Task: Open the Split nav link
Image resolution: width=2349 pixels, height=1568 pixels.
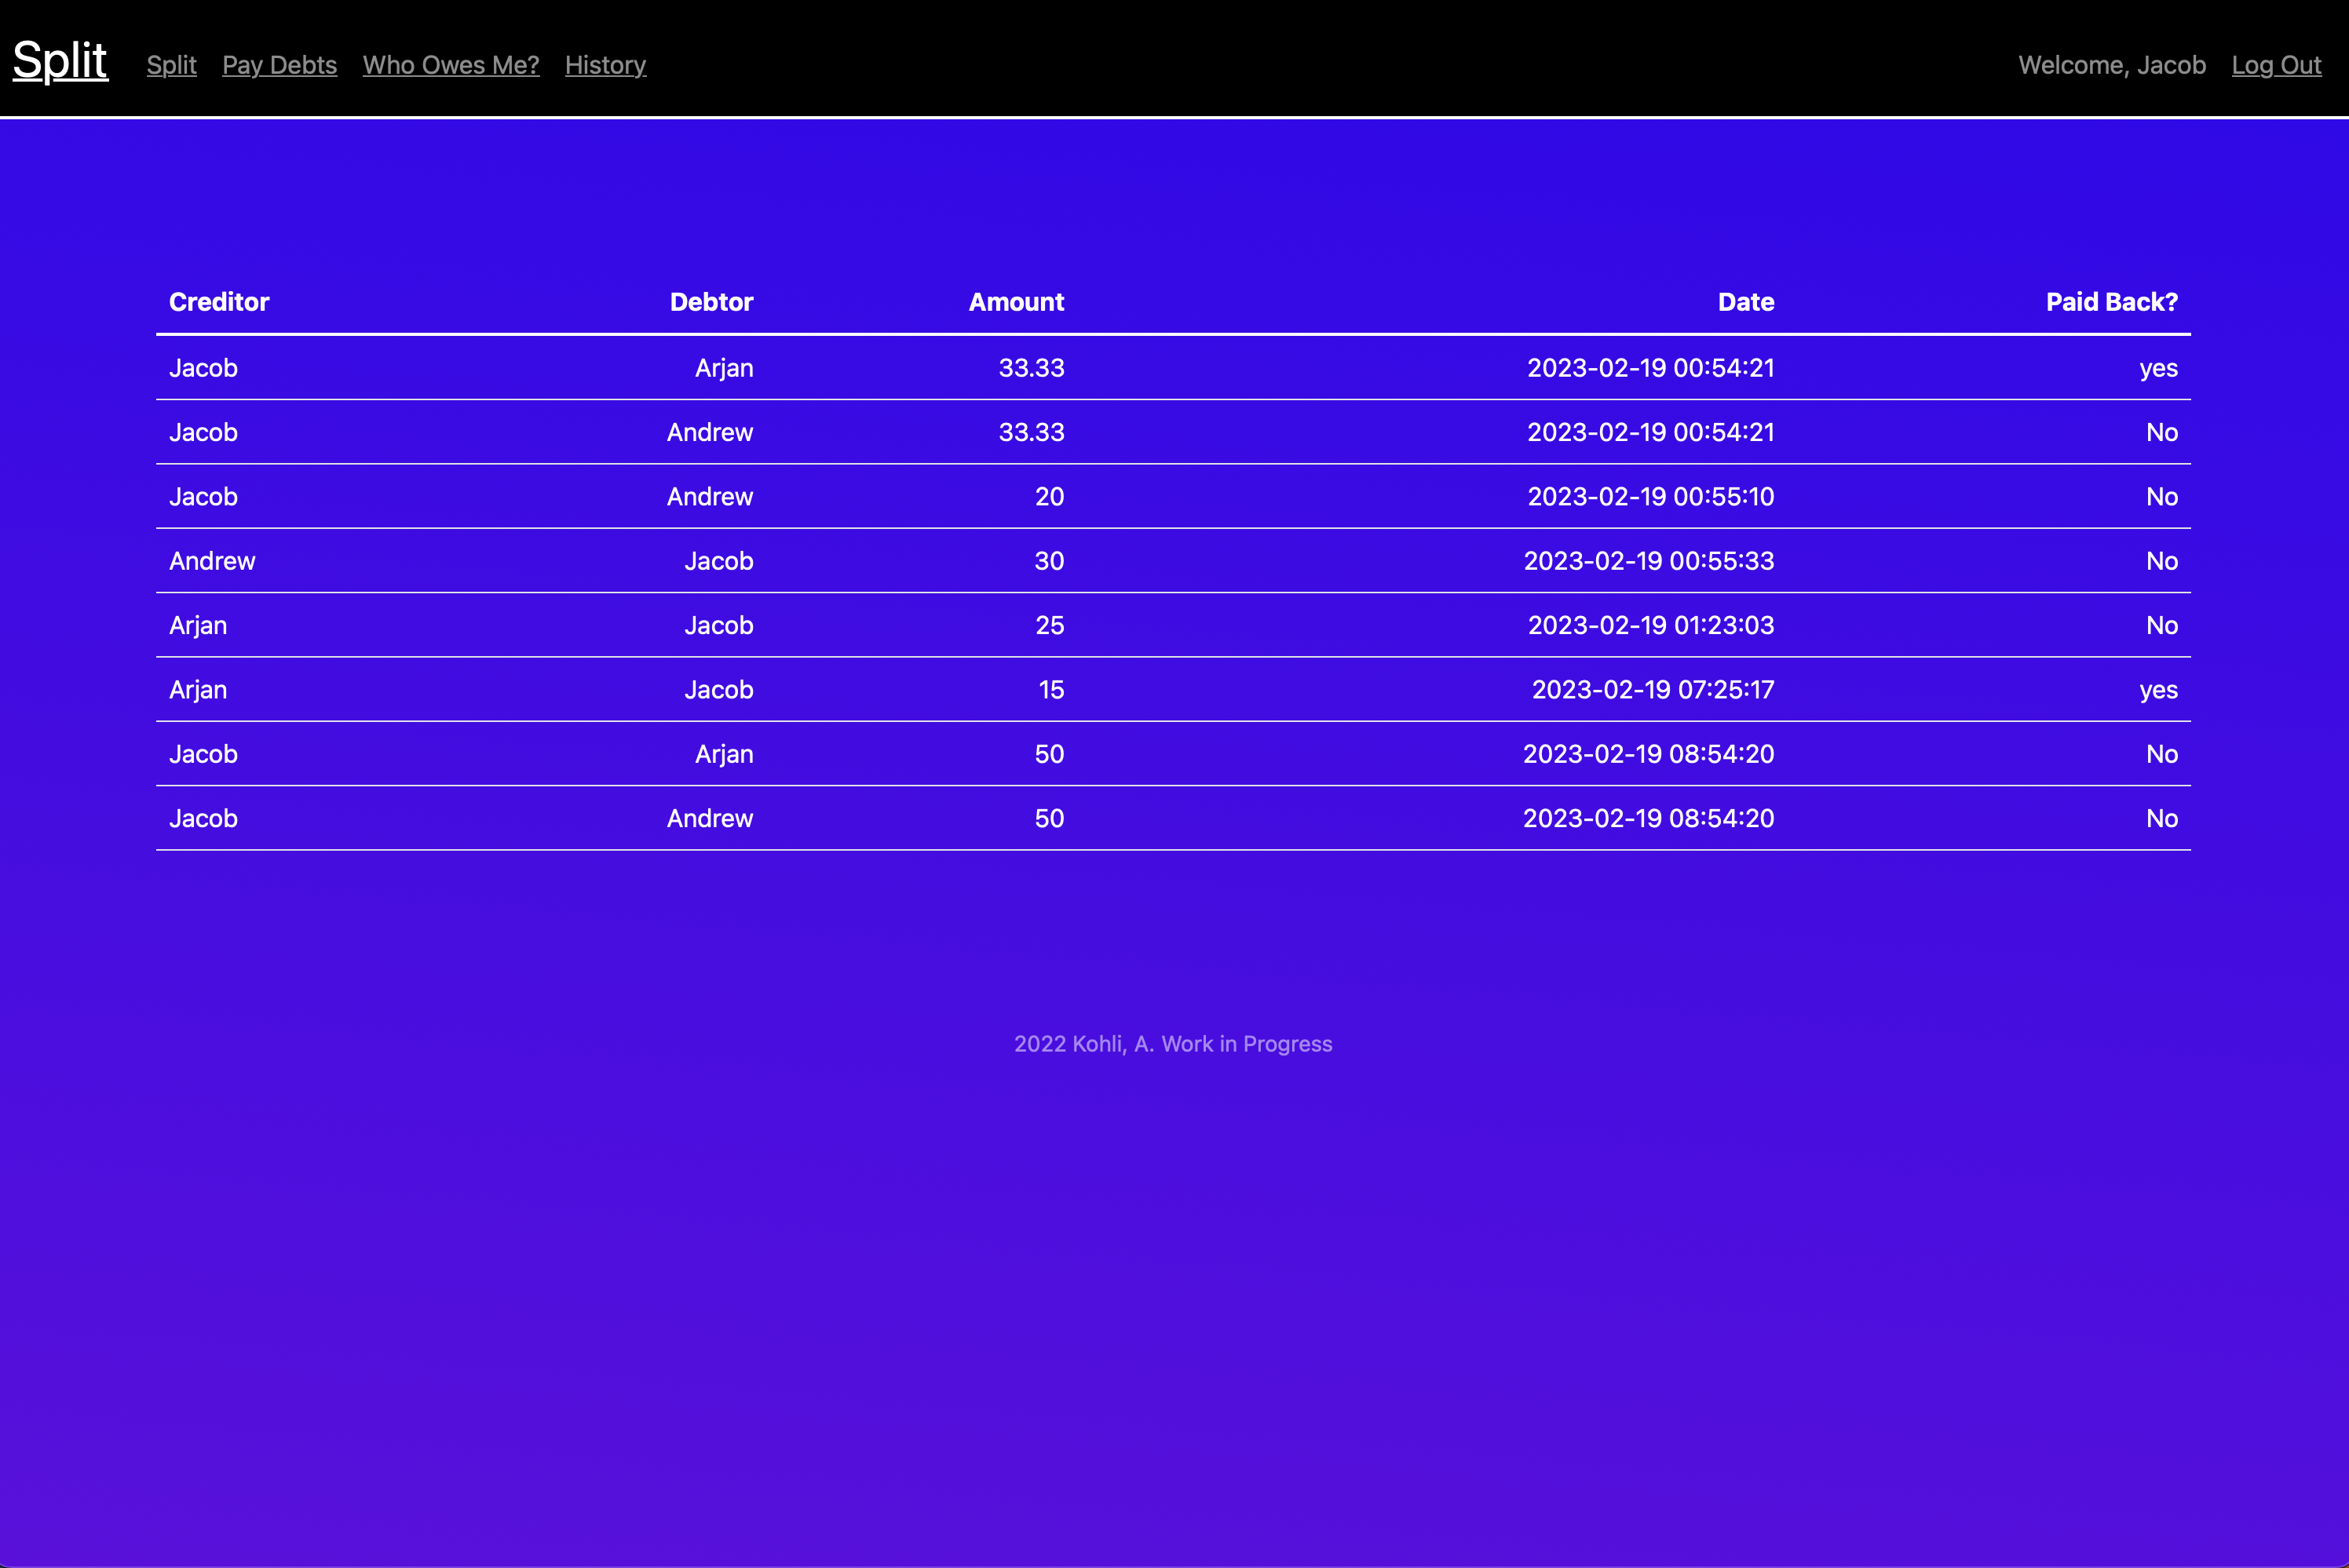Action: 171,65
